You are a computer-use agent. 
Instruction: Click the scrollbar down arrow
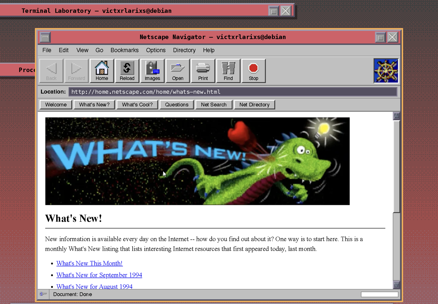click(x=396, y=285)
